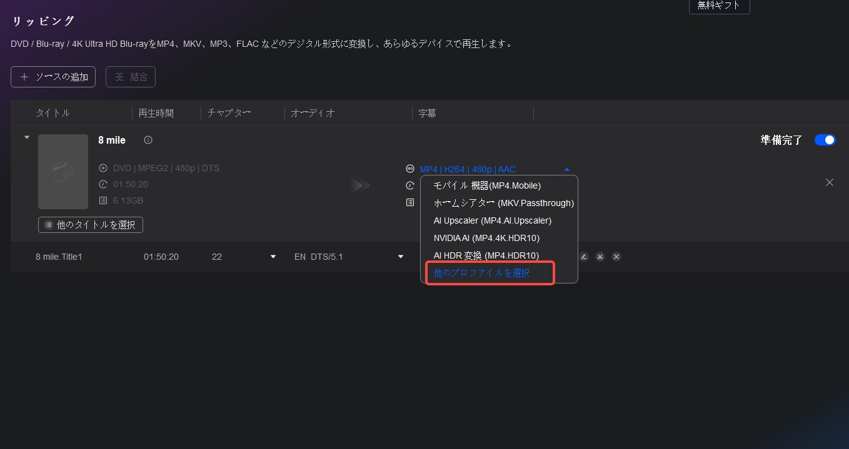
Task: Click the edit pencil icon in Title1 row
Action: (584, 257)
